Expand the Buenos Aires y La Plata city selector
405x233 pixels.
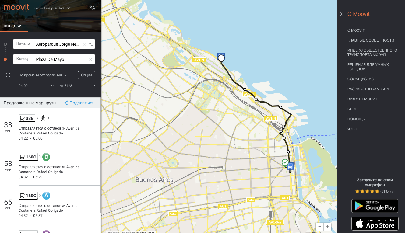51,8
